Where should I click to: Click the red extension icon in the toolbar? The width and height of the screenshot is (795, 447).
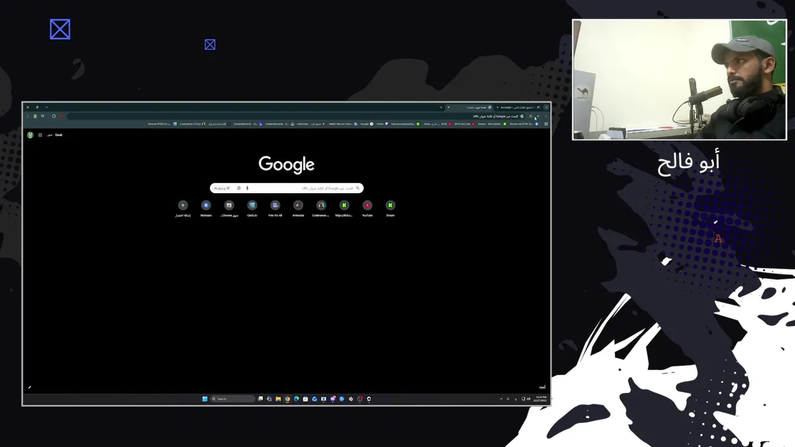[x=61, y=116]
